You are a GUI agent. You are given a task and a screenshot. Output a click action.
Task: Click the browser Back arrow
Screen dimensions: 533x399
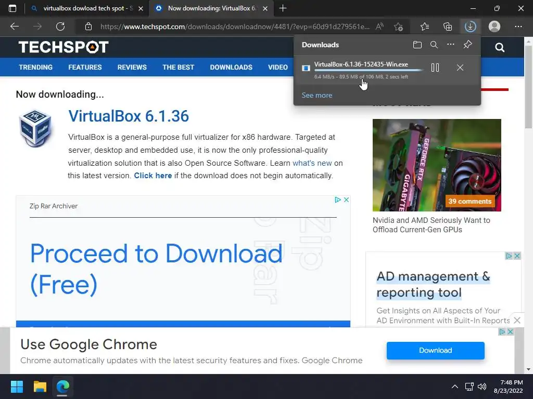pyautogui.click(x=14, y=26)
